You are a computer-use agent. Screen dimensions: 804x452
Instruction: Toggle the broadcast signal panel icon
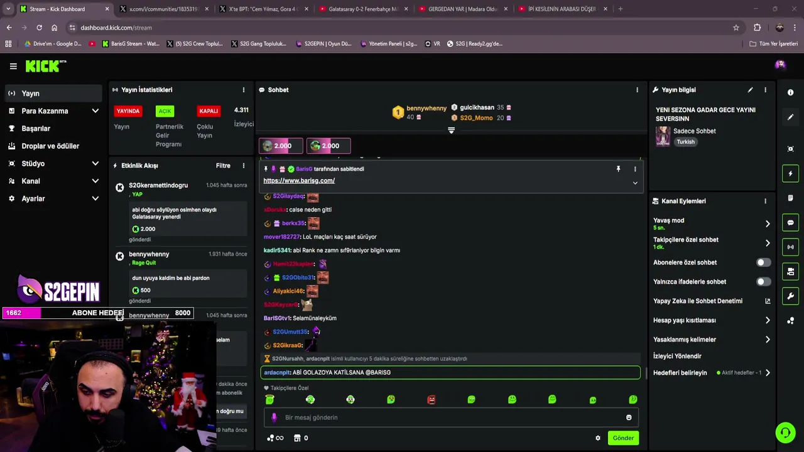click(790, 247)
